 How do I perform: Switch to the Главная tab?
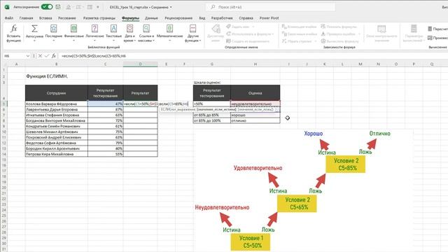27,18
